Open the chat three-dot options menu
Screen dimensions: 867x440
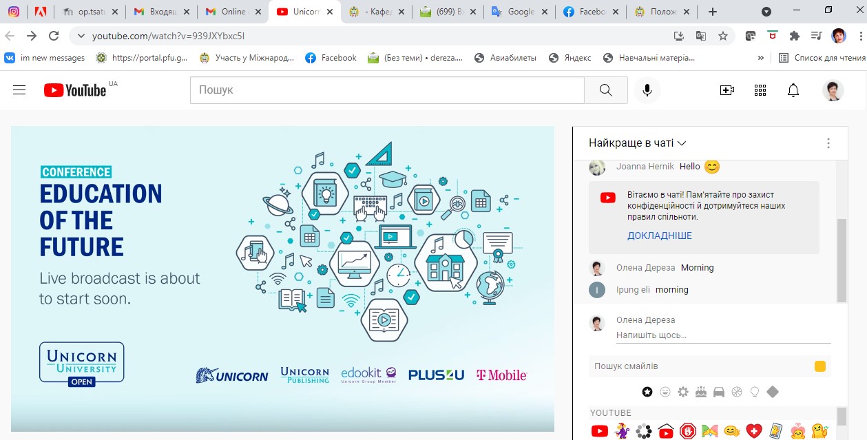828,143
